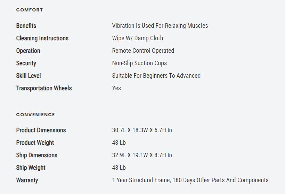Click the '30.7L X 18.3W X 6.7H In' value
285x194 pixels.
pyautogui.click(x=142, y=130)
